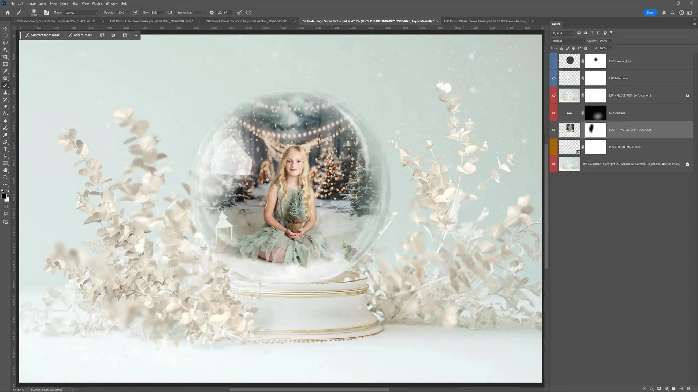Select the Paint Bucket tool
This screenshot has height=392, width=698.
click(x=5, y=114)
